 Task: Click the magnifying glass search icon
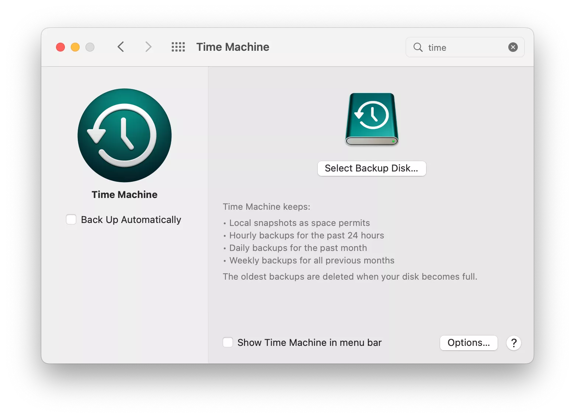(x=418, y=47)
